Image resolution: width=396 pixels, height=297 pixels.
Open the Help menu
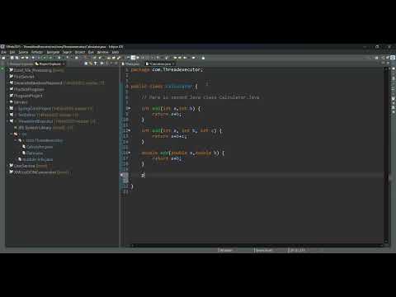click(115, 52)
